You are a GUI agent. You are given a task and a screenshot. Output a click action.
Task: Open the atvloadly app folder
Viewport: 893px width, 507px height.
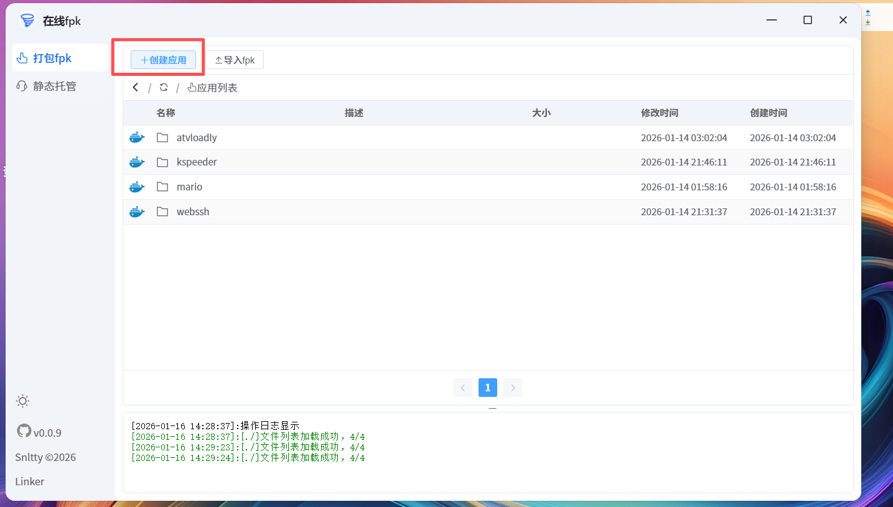pyautogui.click(x=197, y=138)
